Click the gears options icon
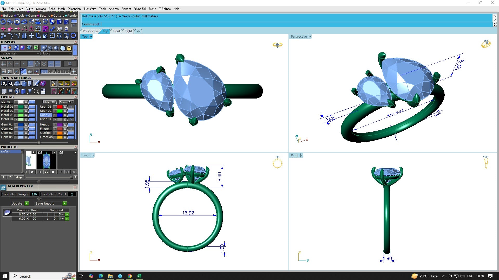Viewport: 499px width, 280px height. (x=4, y=83)
